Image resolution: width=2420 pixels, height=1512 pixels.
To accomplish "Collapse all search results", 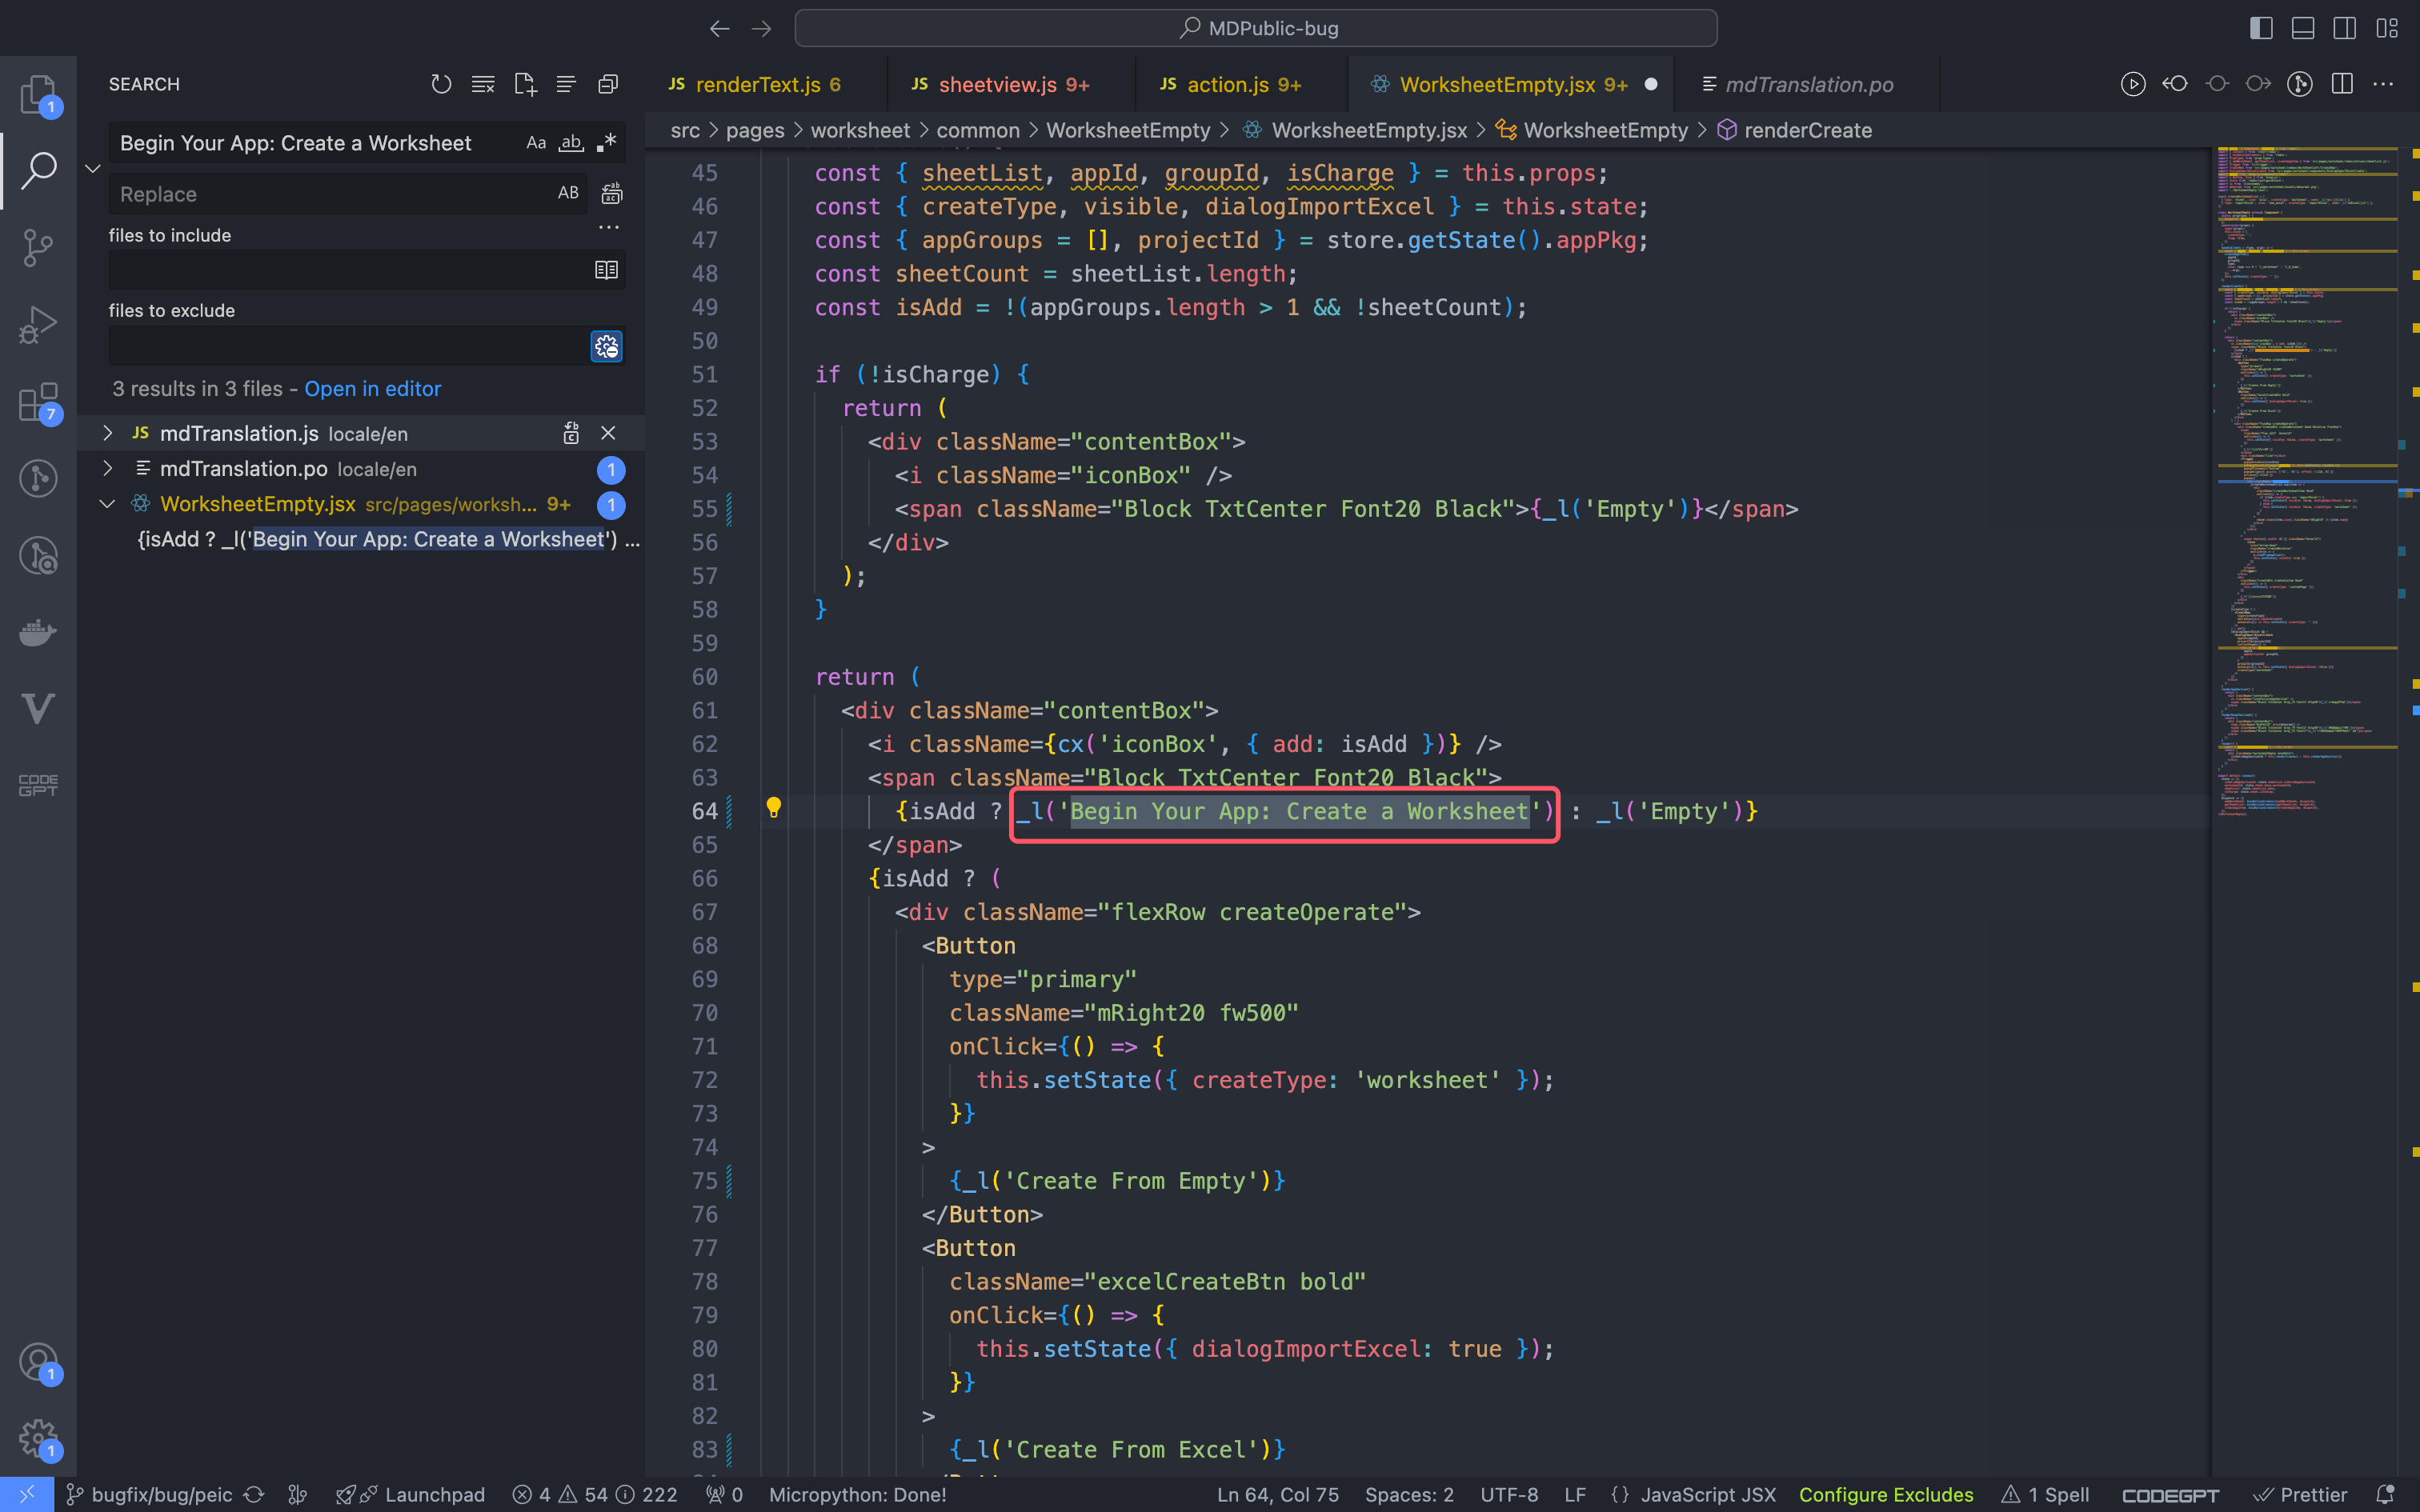I will coord(608,84).
